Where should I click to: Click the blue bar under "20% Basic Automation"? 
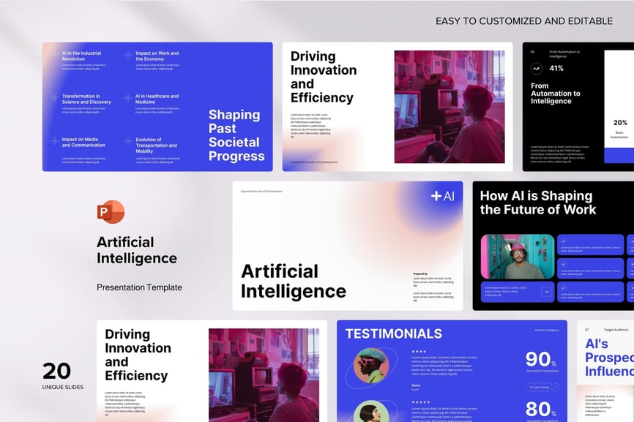pos(619,157)
